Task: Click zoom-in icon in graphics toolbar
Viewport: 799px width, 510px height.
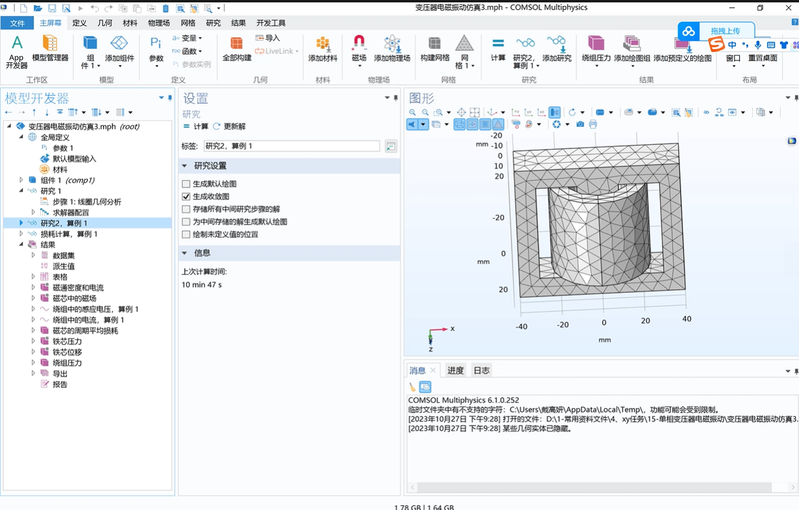Action: [x=413, y=112]
